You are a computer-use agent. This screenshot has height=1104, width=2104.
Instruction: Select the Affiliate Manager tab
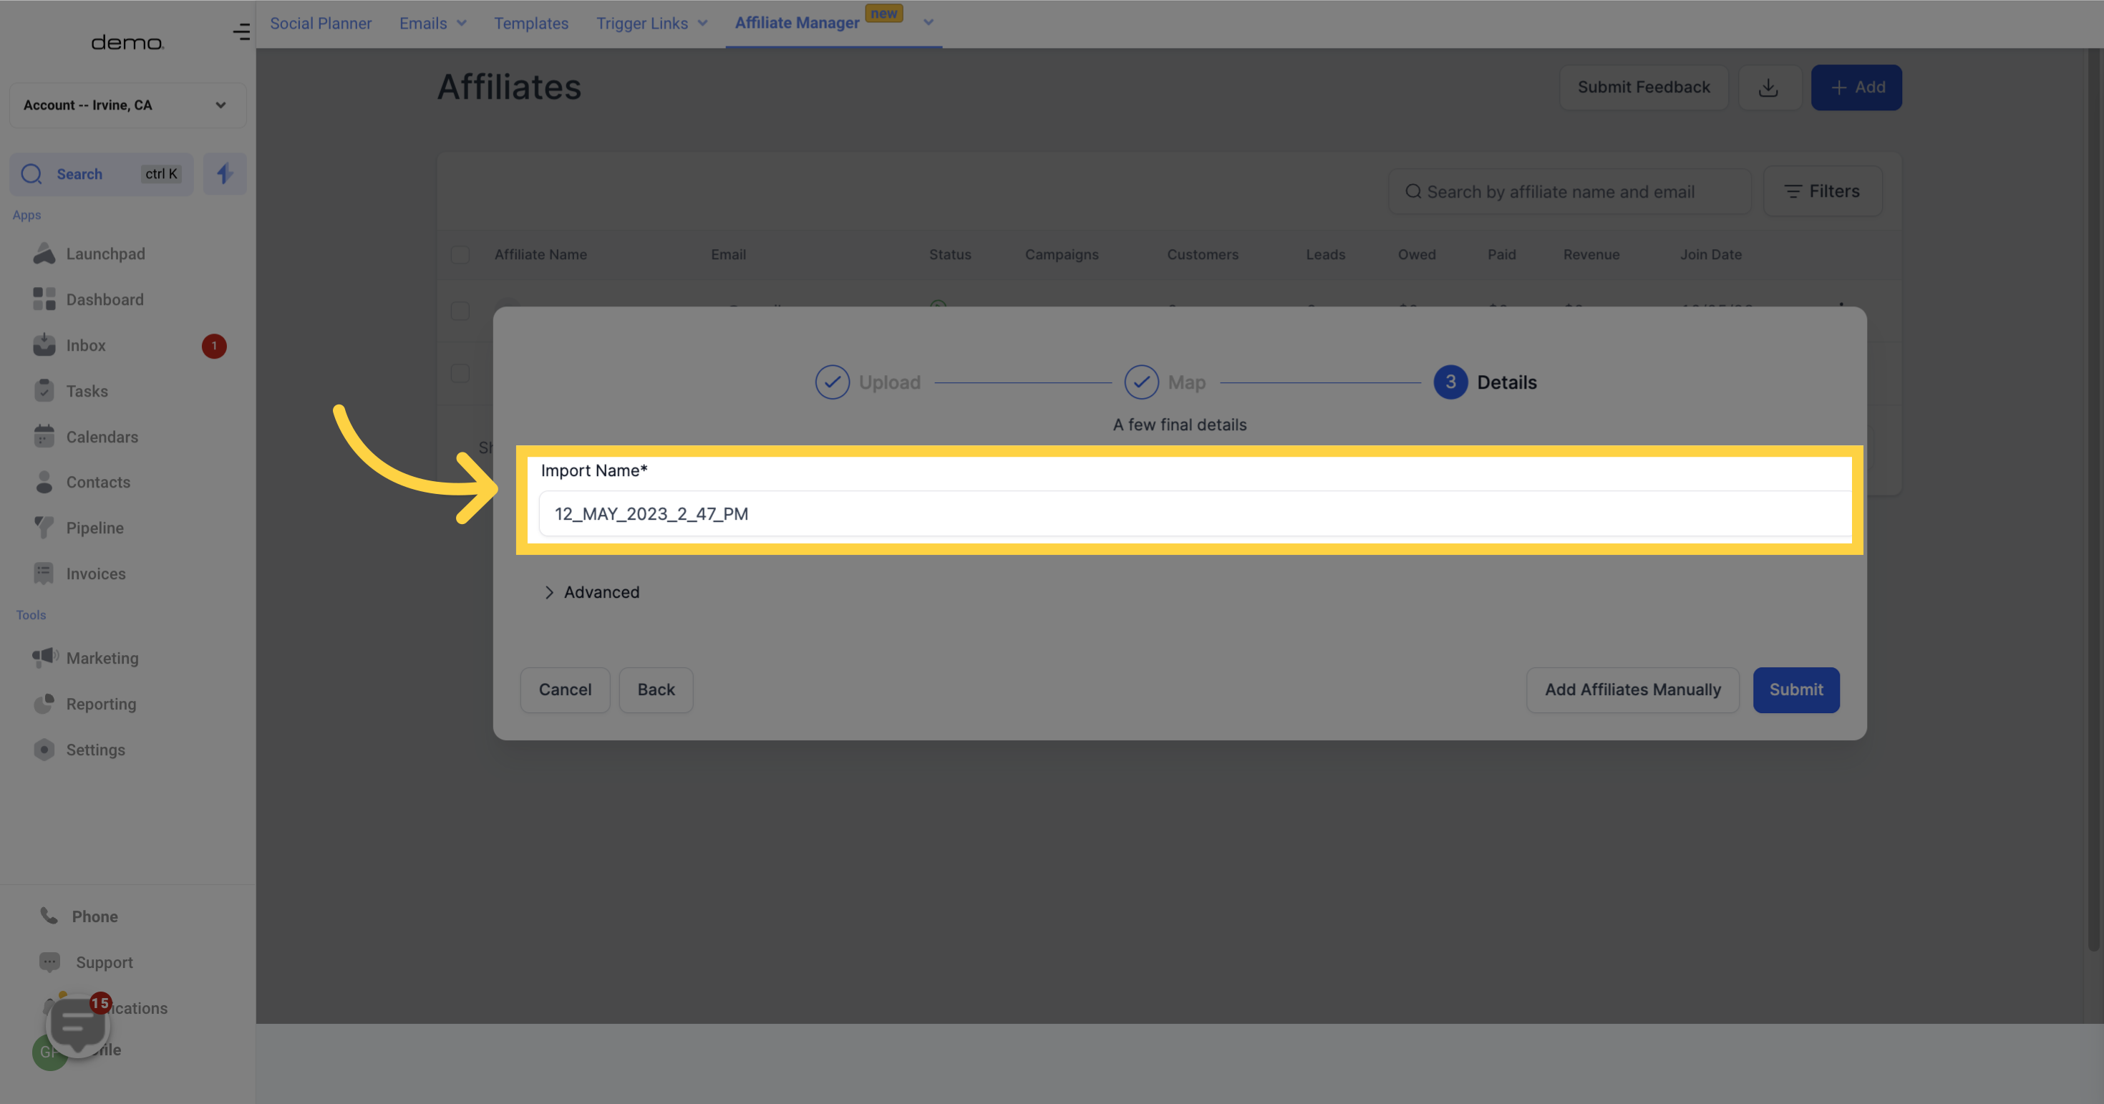tap(798, 23)
